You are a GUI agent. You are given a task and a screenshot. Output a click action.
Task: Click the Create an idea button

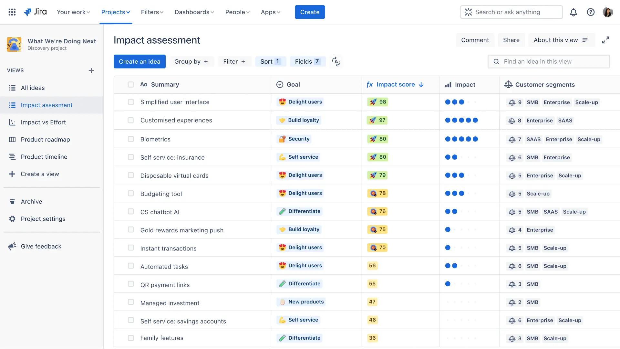(x=139, y=61)
